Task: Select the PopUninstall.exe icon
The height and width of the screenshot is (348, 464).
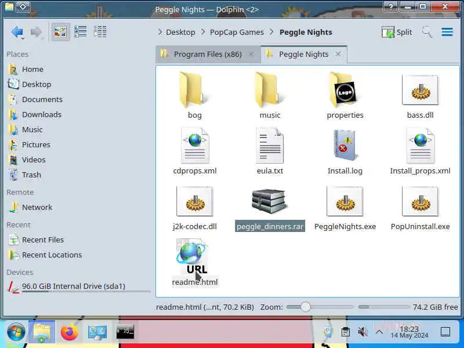Action: 420,201
